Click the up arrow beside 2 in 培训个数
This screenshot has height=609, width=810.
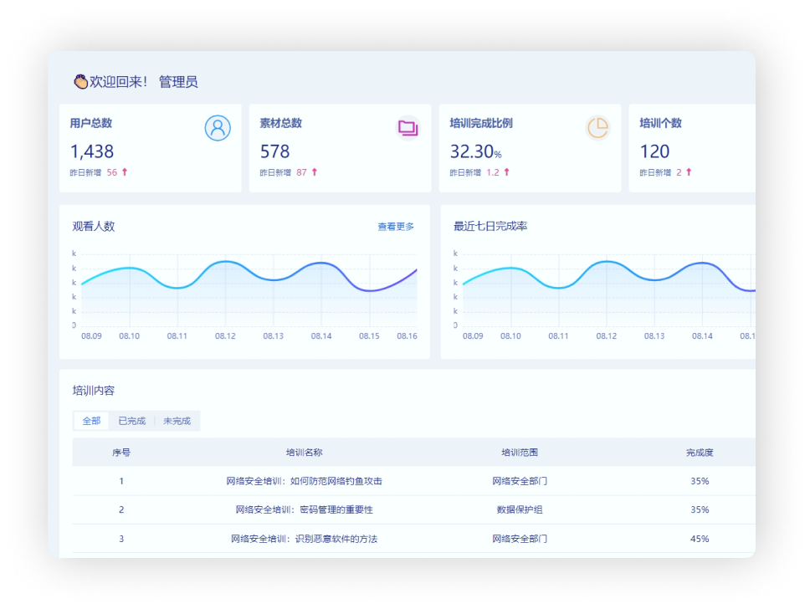[x=689, y=172]
